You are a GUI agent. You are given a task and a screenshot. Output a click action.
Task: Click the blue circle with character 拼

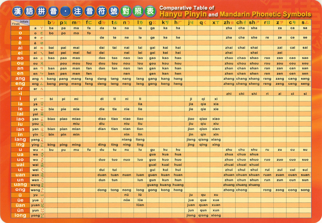(x=42, y=11)
